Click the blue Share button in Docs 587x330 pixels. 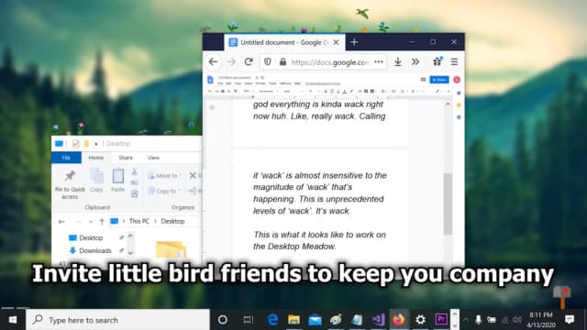[x=439, y=80]
